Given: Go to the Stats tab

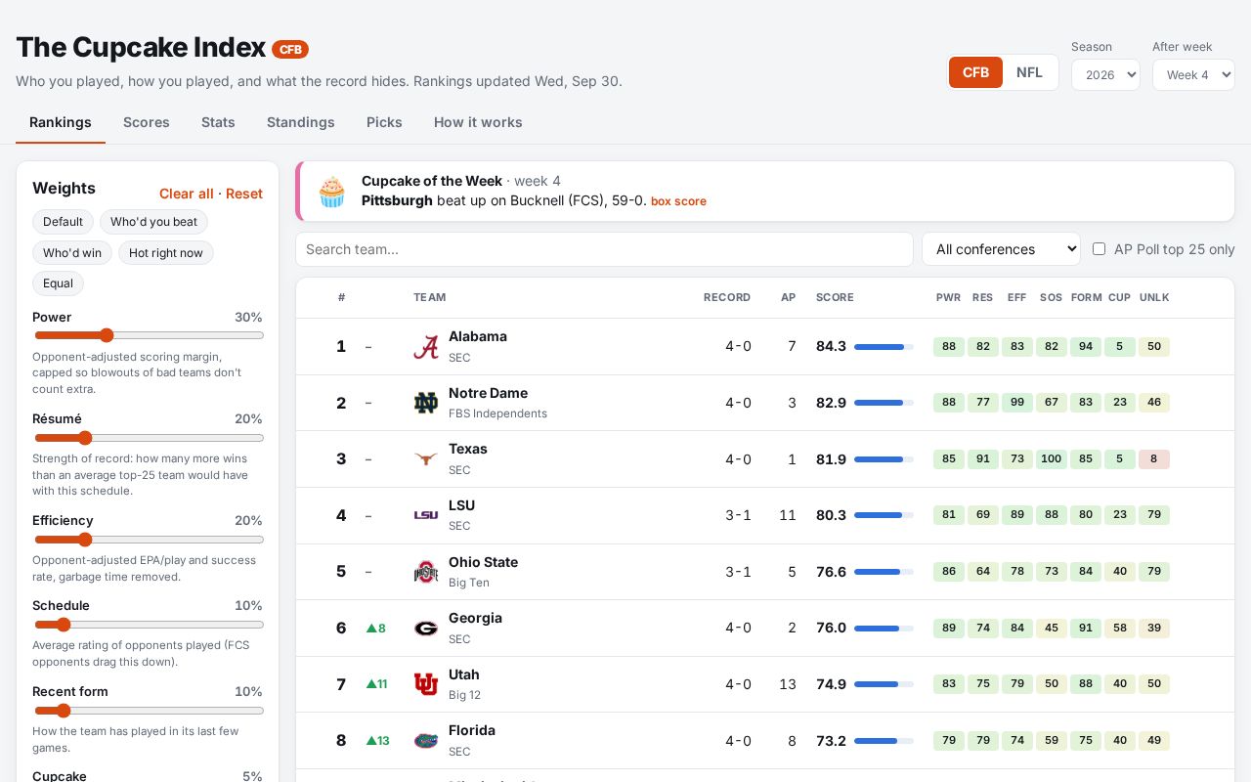Looking at the screenshot, I should pos(218,122).
